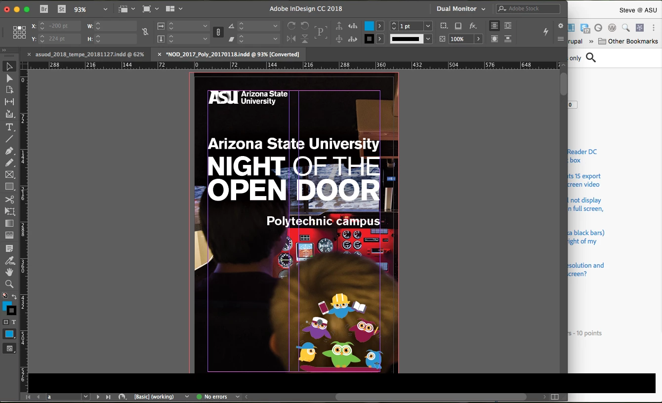Click the X position input field
The width and height of the screenshot is (662, 403).
59,26
